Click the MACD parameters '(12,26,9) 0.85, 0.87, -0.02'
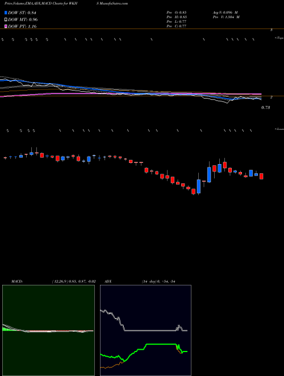The width and height of the screenshot is (284, 376). [74, 281]
